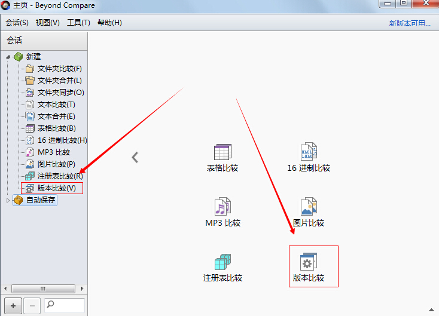The height and width of the screenshot is (316, 439).
Task: Open the 会话(S) menu
Action: pyautogui.click(x=17, y=23)
